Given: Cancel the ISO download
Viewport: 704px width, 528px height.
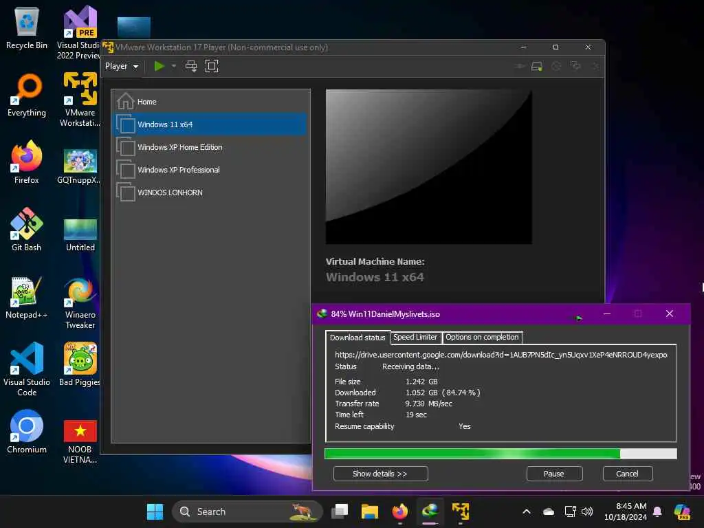Looking at the screenshot, I should (x=627, y=474).
